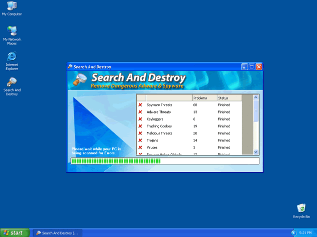Viewport: 317px width, 237px height.
Task: Open My Computer desktop icon
Action: [x=11, y=7]
